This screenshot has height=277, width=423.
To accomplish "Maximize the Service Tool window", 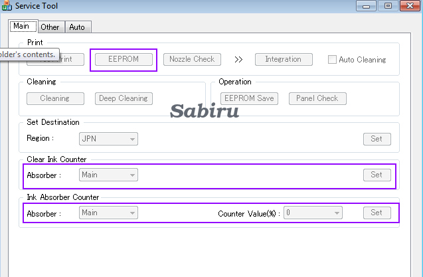I will coord(388,6).
